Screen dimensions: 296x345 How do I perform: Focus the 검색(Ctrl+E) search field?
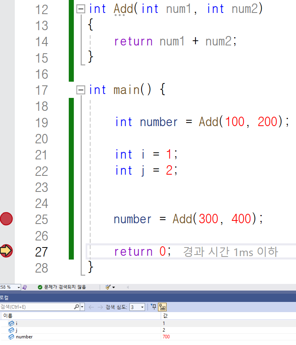[x=37, y=307]
